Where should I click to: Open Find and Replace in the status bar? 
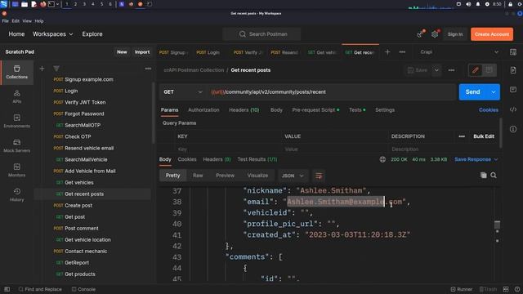(x=40, y=289)
